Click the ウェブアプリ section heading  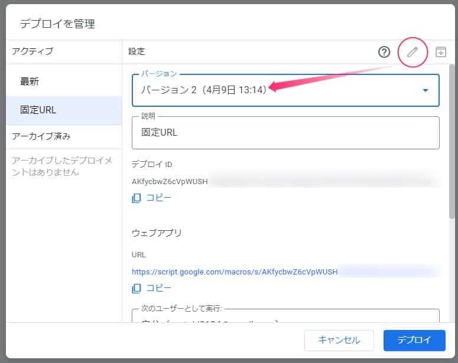(157, 233)
